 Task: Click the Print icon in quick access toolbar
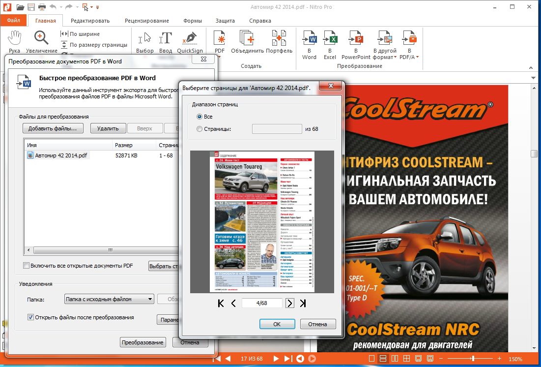coord(42,7)
